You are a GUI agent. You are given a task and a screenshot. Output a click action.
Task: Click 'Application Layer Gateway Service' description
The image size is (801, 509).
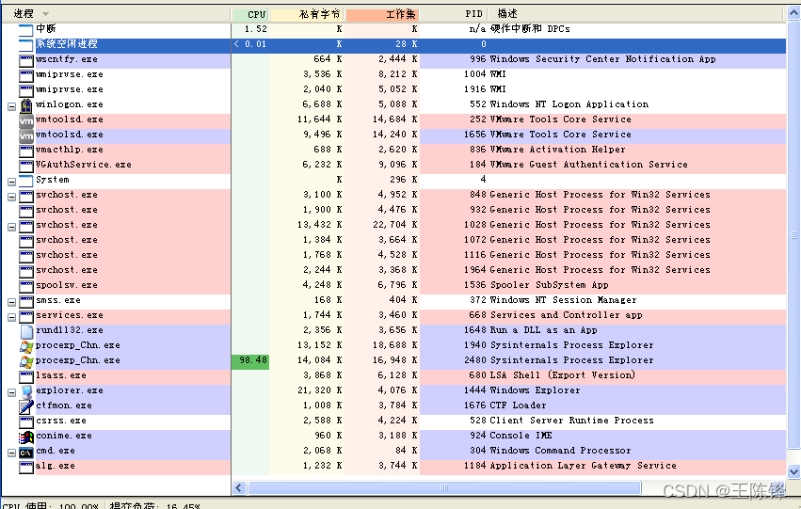583,466
